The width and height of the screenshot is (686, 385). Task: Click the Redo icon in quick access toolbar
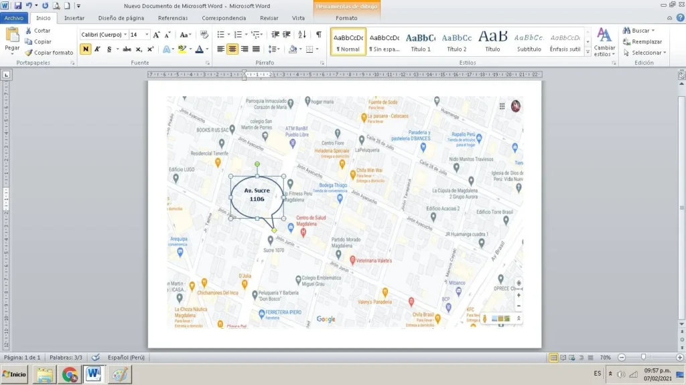coord(45,5)
